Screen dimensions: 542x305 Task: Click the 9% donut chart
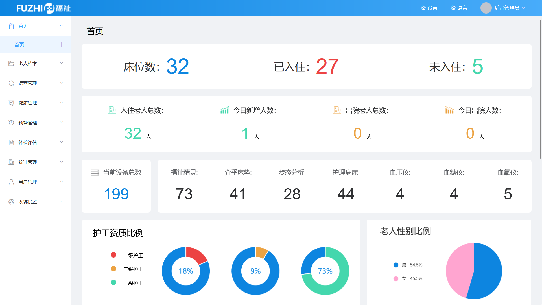pos(255,271)
